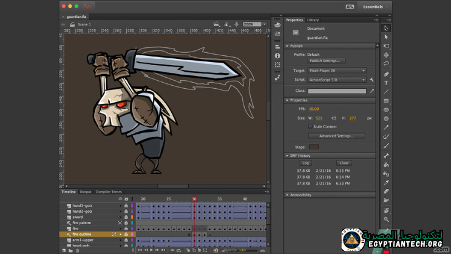The width and height of the screenshot is (451, 254).
Task: Open the Target Flash Player dropdown
Action: [337, 70]
